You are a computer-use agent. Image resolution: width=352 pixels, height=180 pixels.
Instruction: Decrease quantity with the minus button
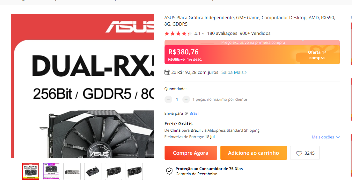168,99
